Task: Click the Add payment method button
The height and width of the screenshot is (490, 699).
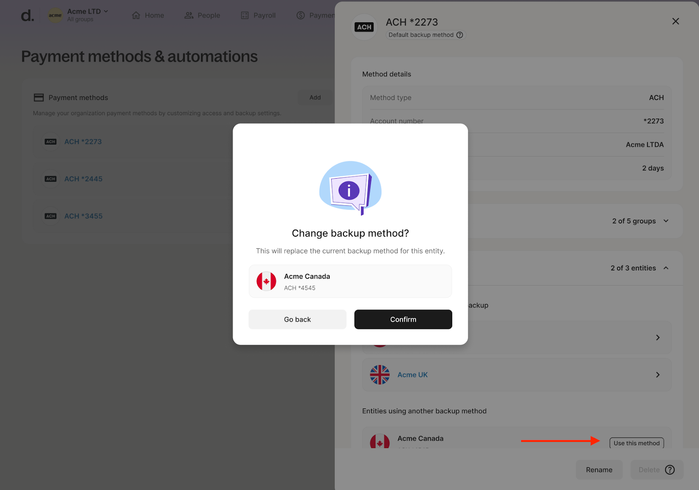Action: 315,98
